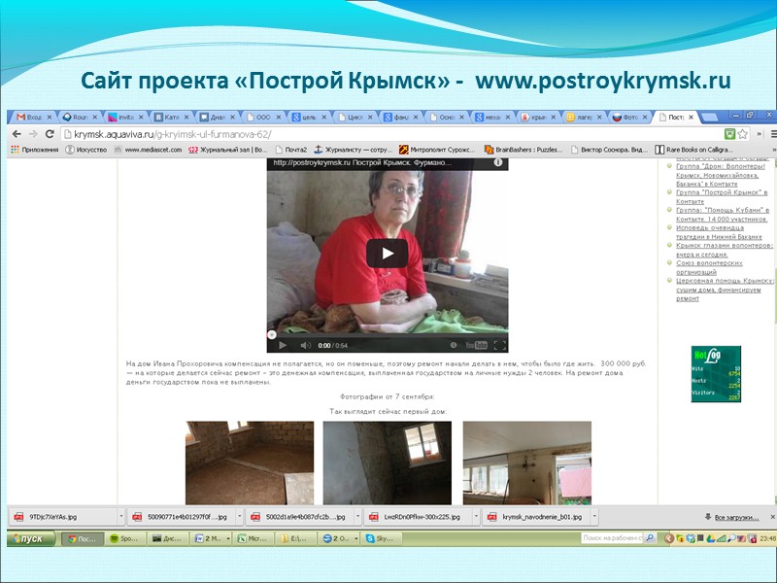The height and width of the screenshot is (583, 777).
Task: Switch to the Roun tab
Action: pos(80,117)
